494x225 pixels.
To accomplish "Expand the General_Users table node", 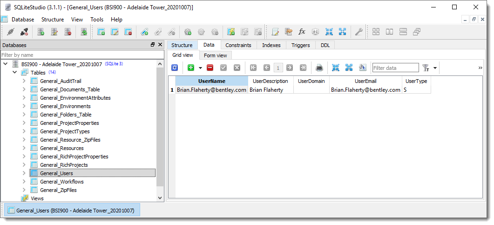I will (24, 173).
